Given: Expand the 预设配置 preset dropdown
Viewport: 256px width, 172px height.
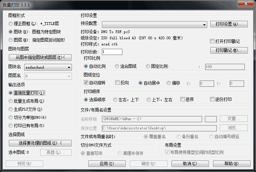Looking at the screenshot, I should [205, 25].
